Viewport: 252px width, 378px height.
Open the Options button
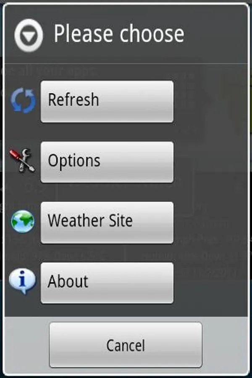(x=107, y=162)
